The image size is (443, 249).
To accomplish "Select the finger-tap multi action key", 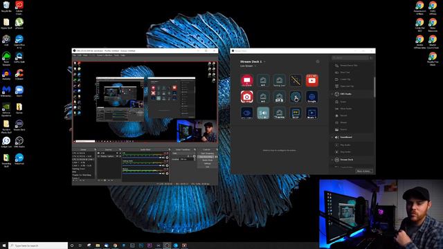I will coord(296,97).
